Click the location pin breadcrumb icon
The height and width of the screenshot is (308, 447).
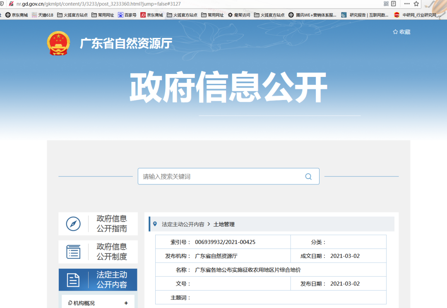click(155, 224)
